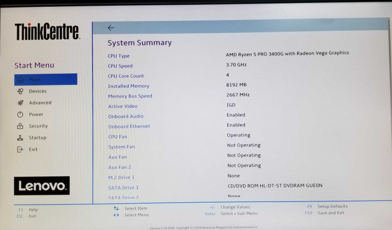The image size is (392, 230).
Task: Click Enter Select Sub-Menu hint
Action: tap(231, 213)
